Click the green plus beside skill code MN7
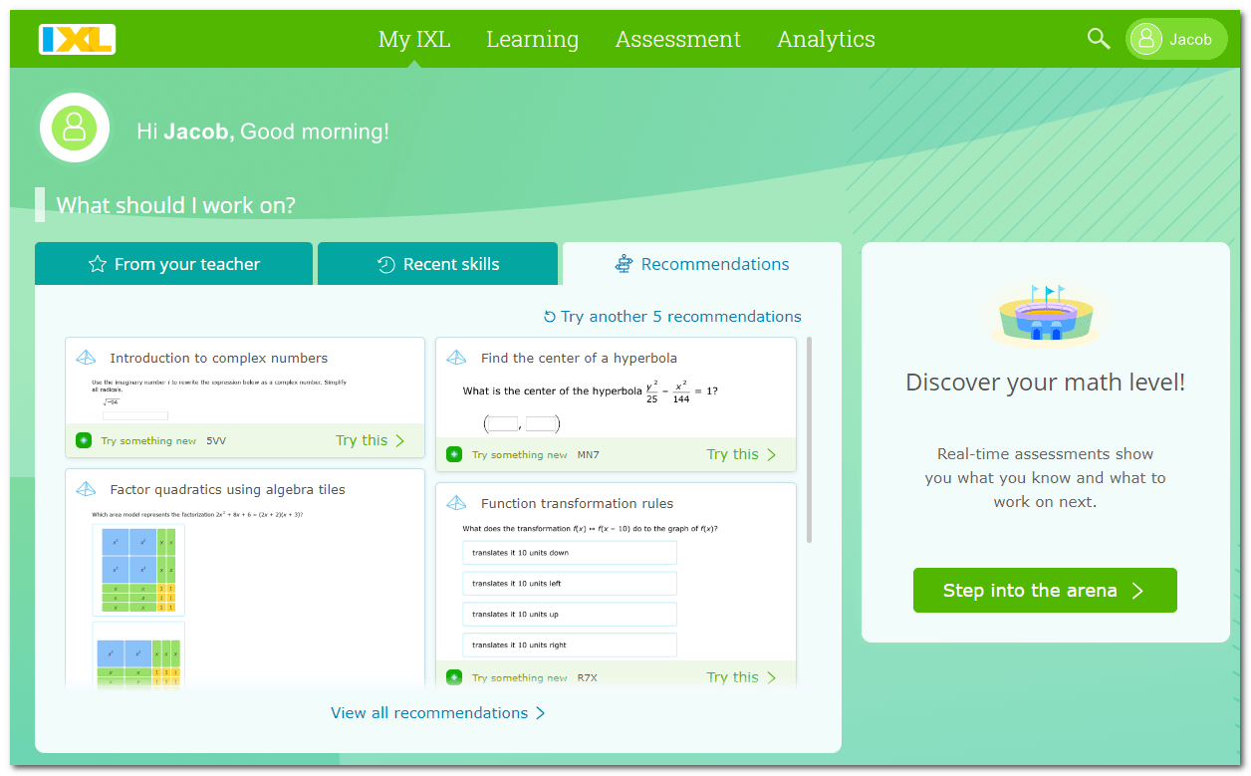Image resolution: width=1251 pixels, height=776 pixels. [x=454, y=453]
